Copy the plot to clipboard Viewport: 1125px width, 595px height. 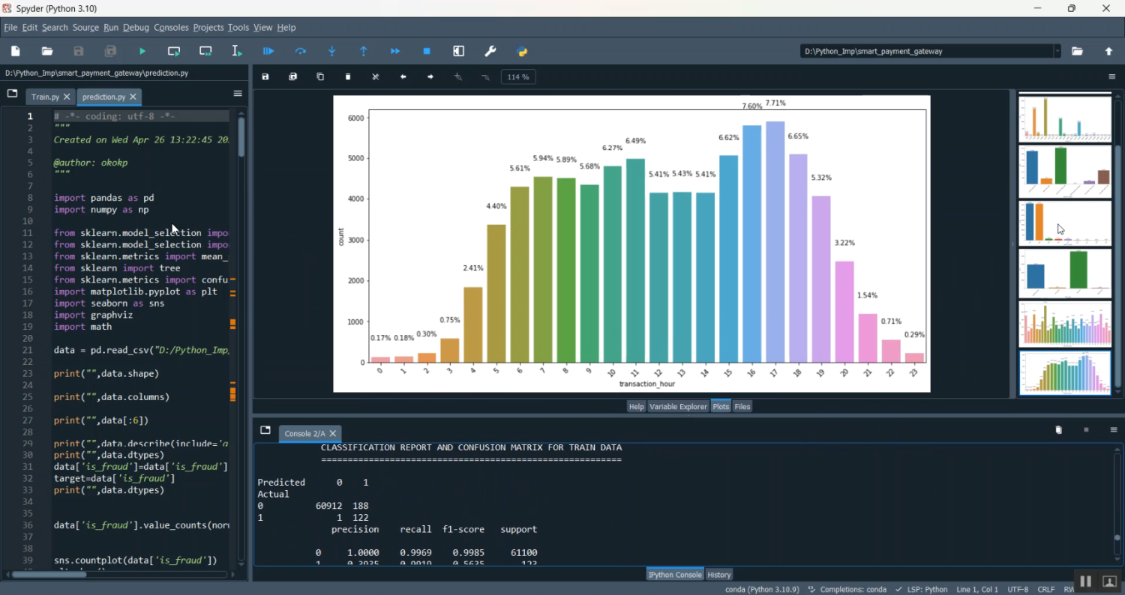pos(320,76)
